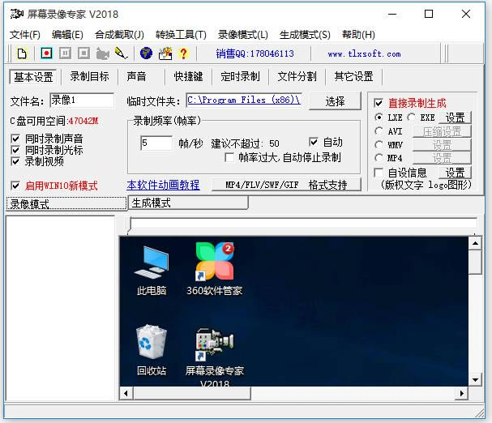Click the preview horizontal scrollbar right arrow
The height and width of the screenshot is (423, 492).
pyautogui.click(x=461, y=393)
